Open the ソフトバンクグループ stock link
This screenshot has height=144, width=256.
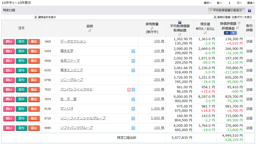[76, 128]
